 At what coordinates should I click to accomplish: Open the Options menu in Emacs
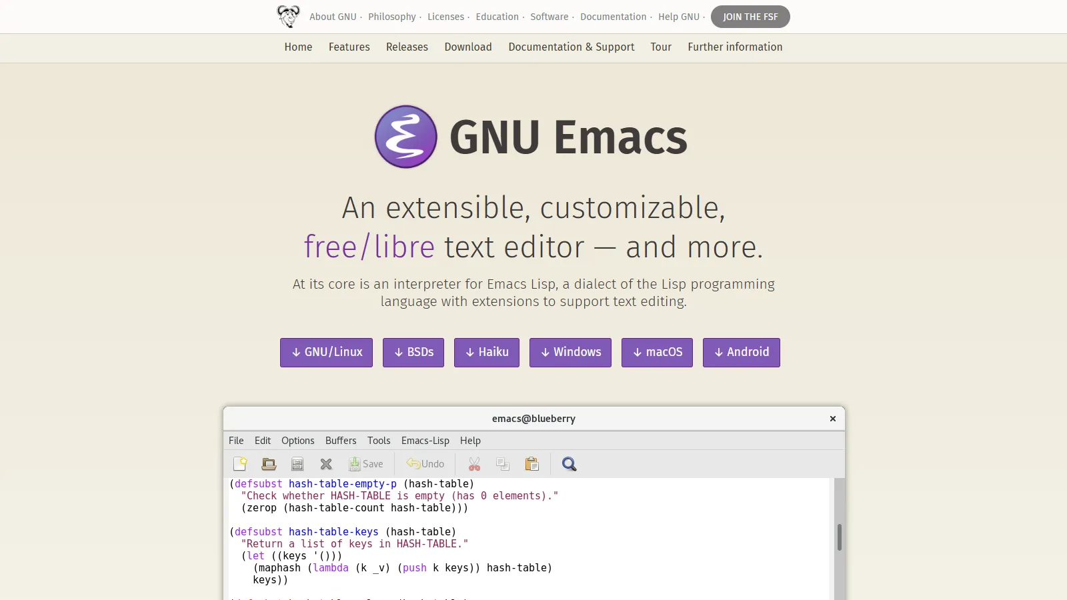pyautogui.click(x=297, y=441)
